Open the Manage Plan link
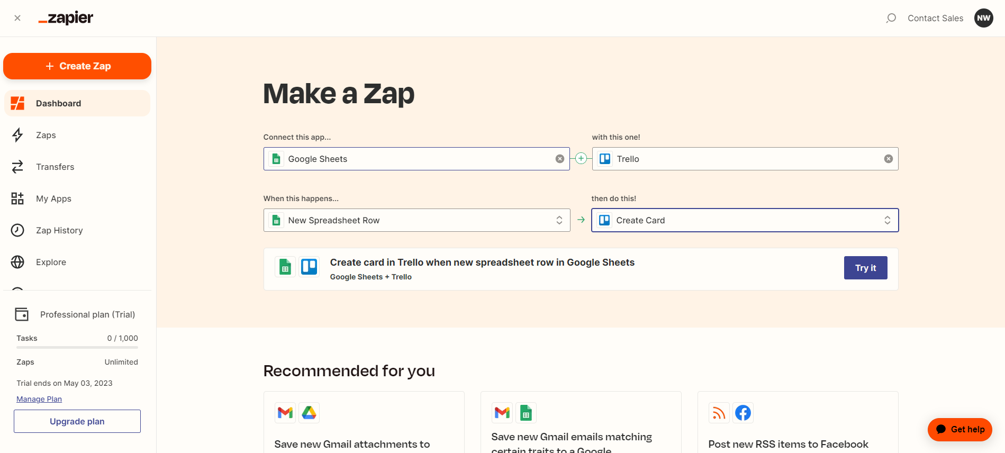 click(39, 399)
